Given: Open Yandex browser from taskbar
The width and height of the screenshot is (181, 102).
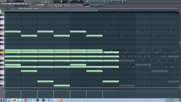Looking at the screenshot, I should (55, 100).
